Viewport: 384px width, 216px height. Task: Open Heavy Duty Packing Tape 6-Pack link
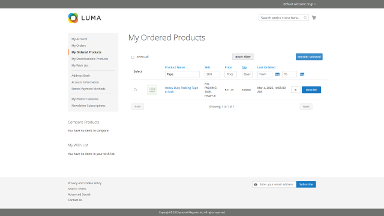(181, 90)
